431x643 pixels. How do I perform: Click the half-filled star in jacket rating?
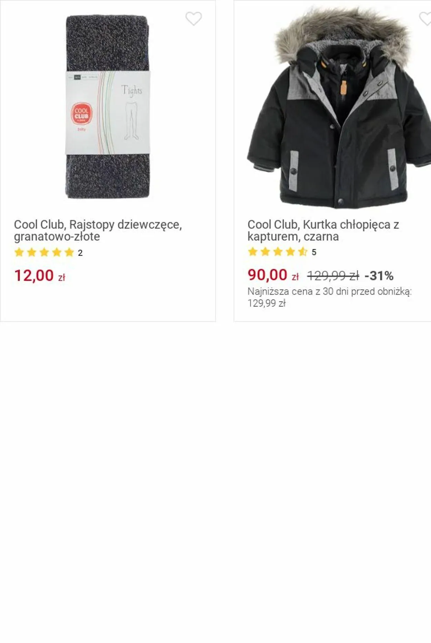pos(303,252)
